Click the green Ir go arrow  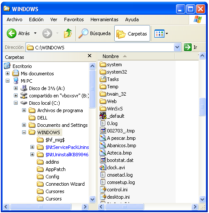tap(187, 47)
